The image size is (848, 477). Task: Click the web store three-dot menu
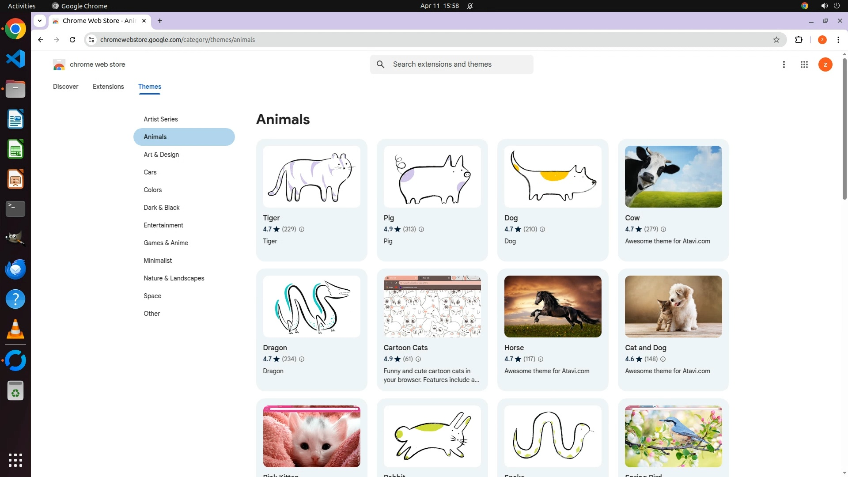coord(784,64)
